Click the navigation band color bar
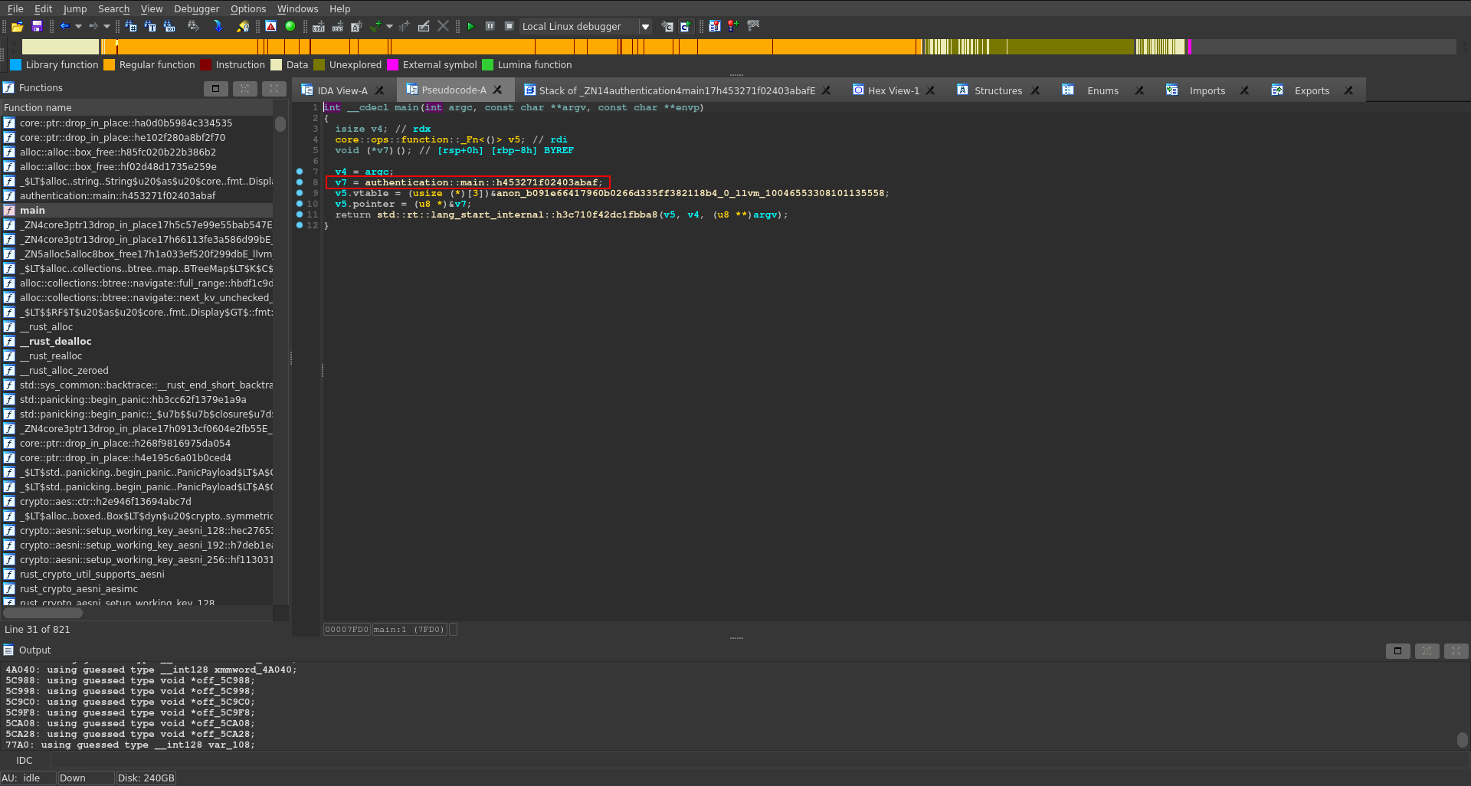This screenshot has width=1471, height=786. point(536,47)
